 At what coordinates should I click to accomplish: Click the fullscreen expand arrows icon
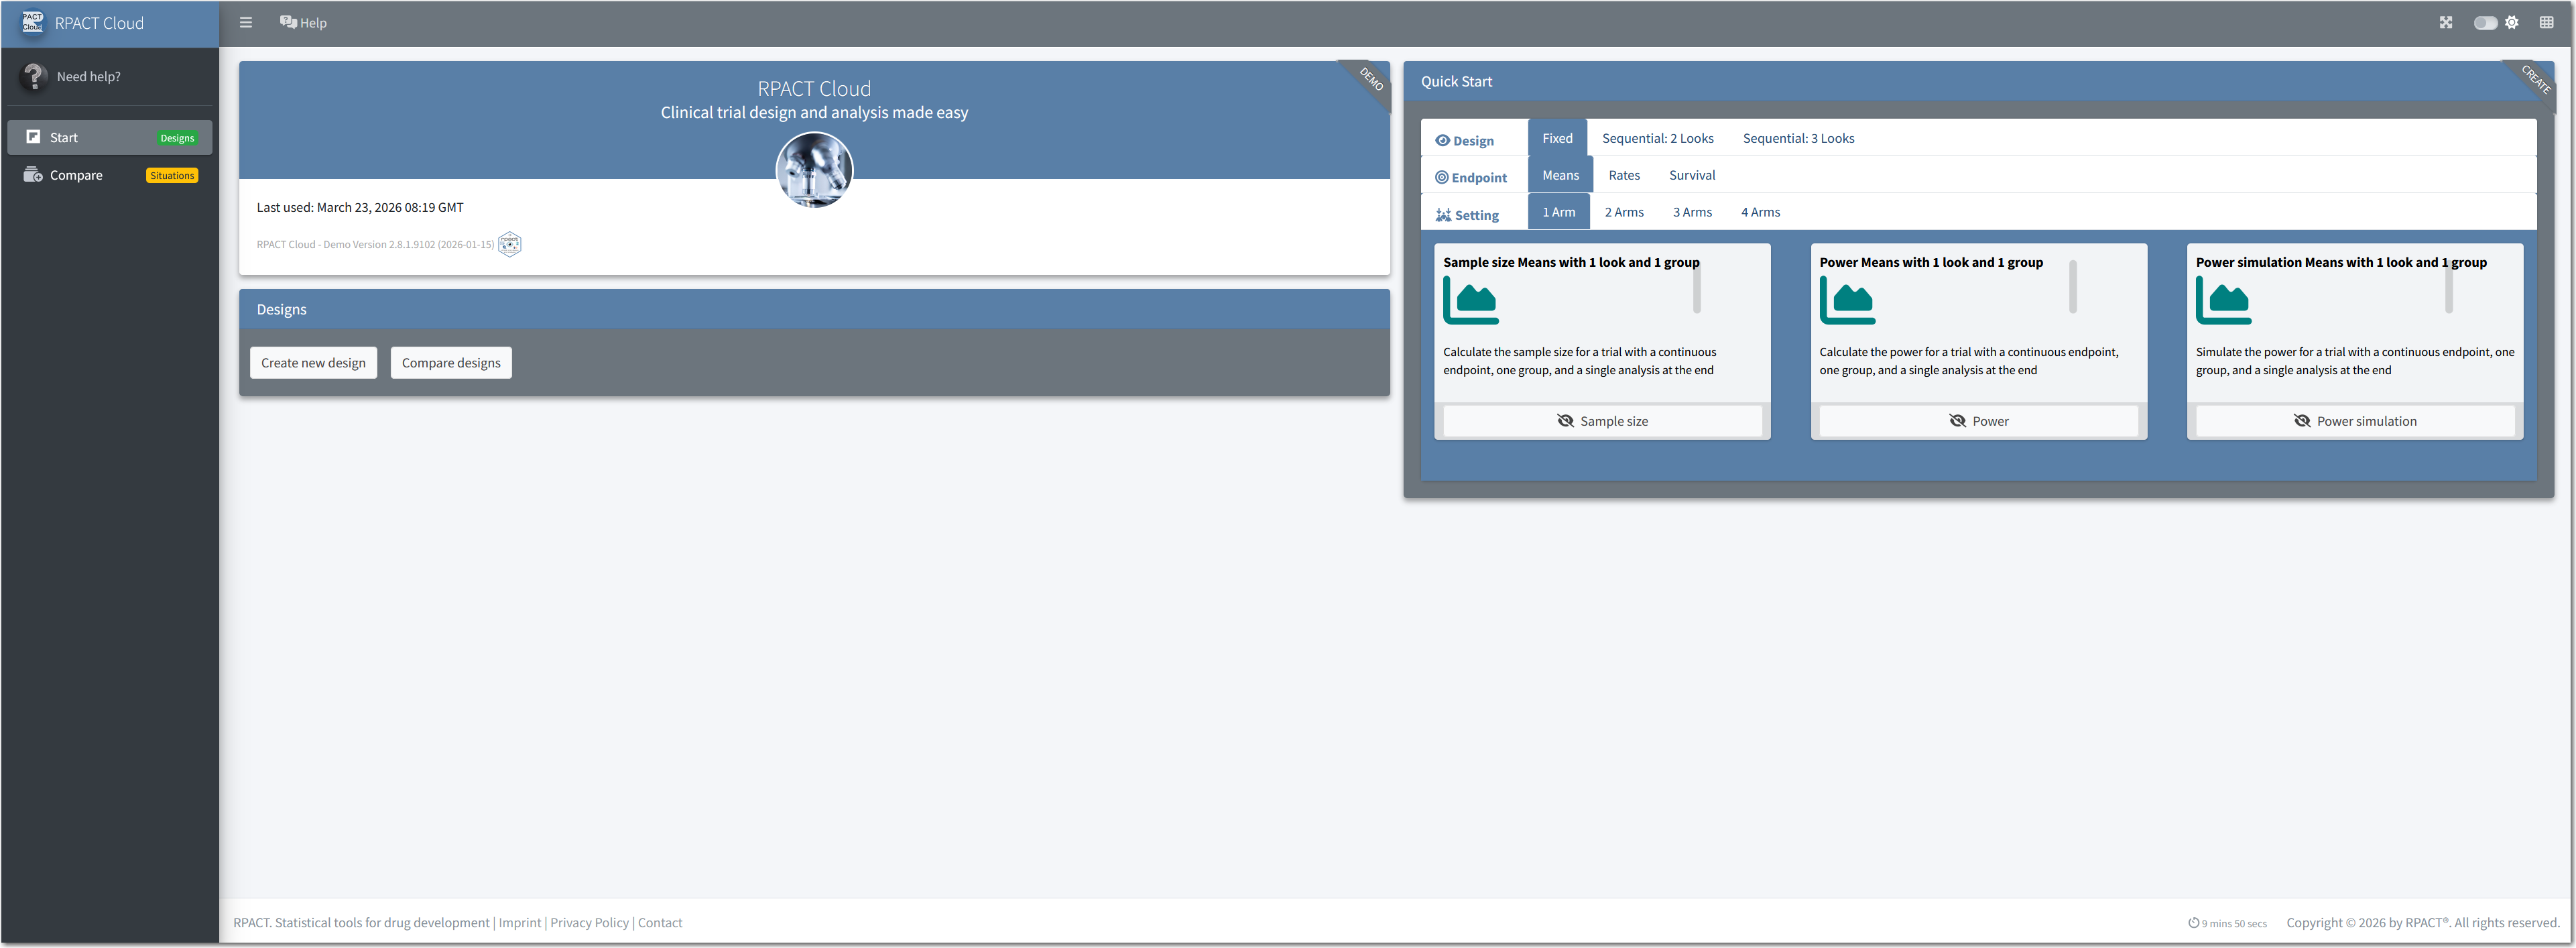click(2445, 23)
